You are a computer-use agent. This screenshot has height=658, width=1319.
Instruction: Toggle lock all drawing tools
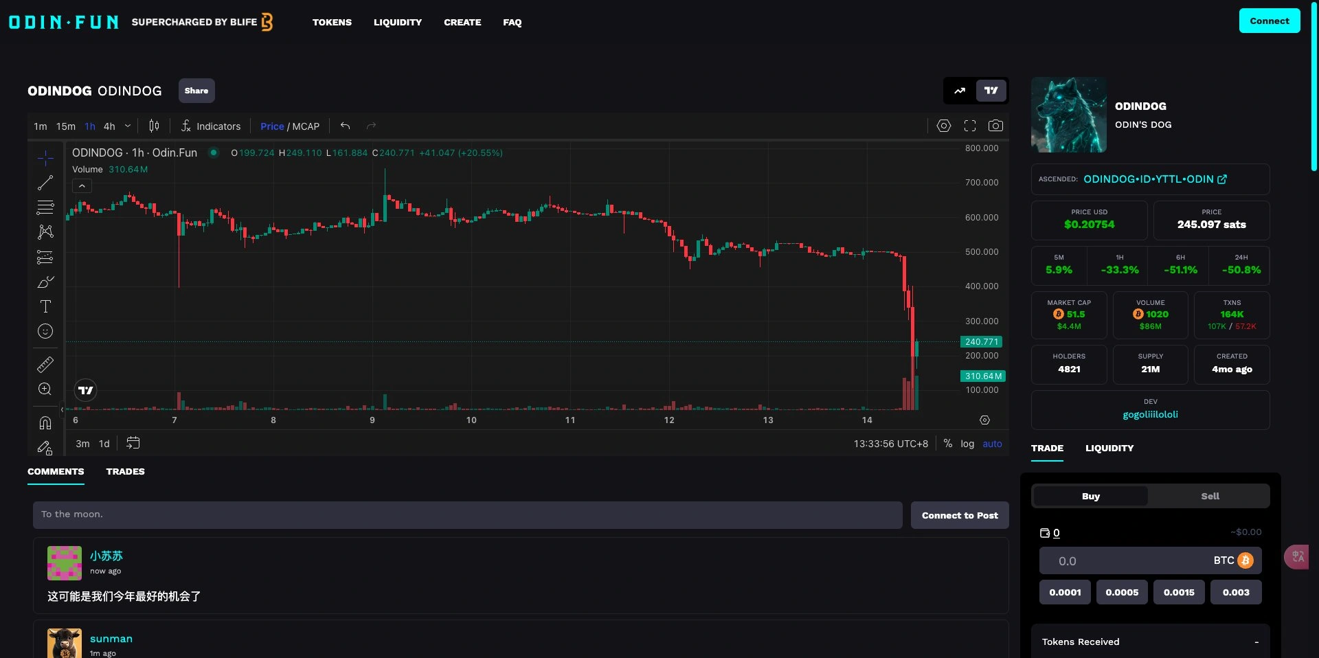[x=45, y=447]
